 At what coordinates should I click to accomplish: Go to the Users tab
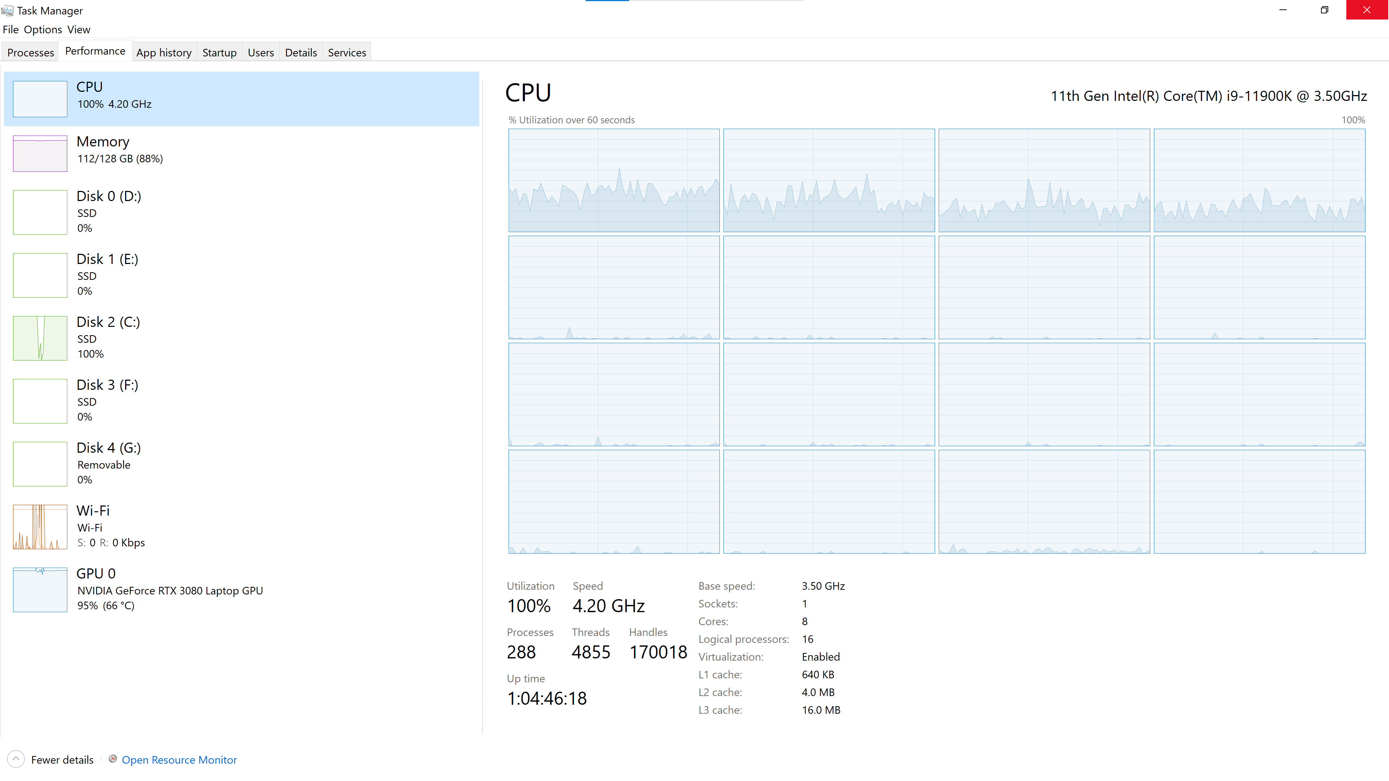261,52
